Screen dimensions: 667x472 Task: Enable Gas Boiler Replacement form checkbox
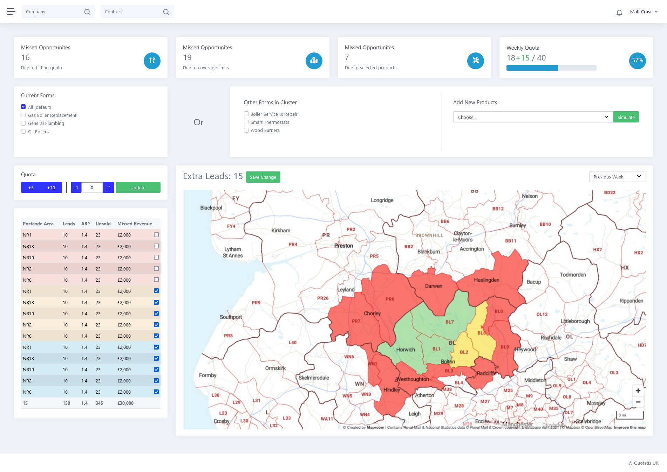tap(23, 115)
